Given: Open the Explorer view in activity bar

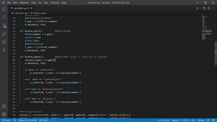Looking at the screenshot, I should click(4, 9).
